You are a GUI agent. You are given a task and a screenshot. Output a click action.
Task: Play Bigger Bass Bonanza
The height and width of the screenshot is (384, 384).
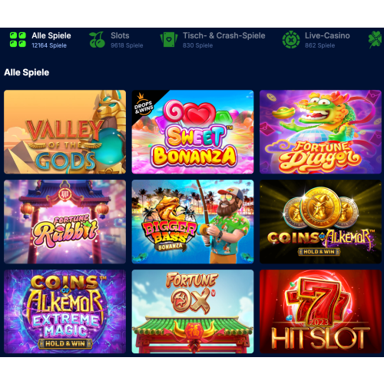[x=193, y=222]
